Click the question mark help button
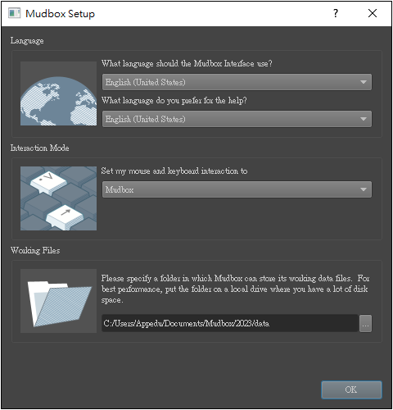This screenshot has width=393, height=410. 336,13
